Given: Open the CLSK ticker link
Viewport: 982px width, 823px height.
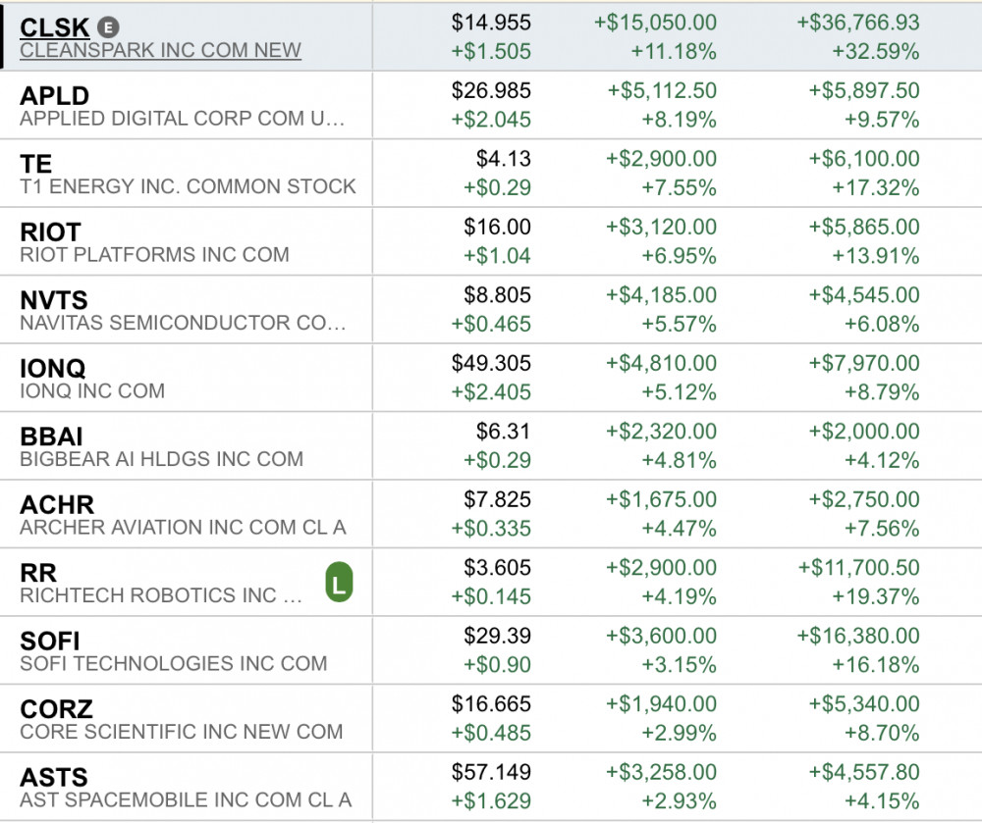Looking at the screenshot, I should pos(55,27).
